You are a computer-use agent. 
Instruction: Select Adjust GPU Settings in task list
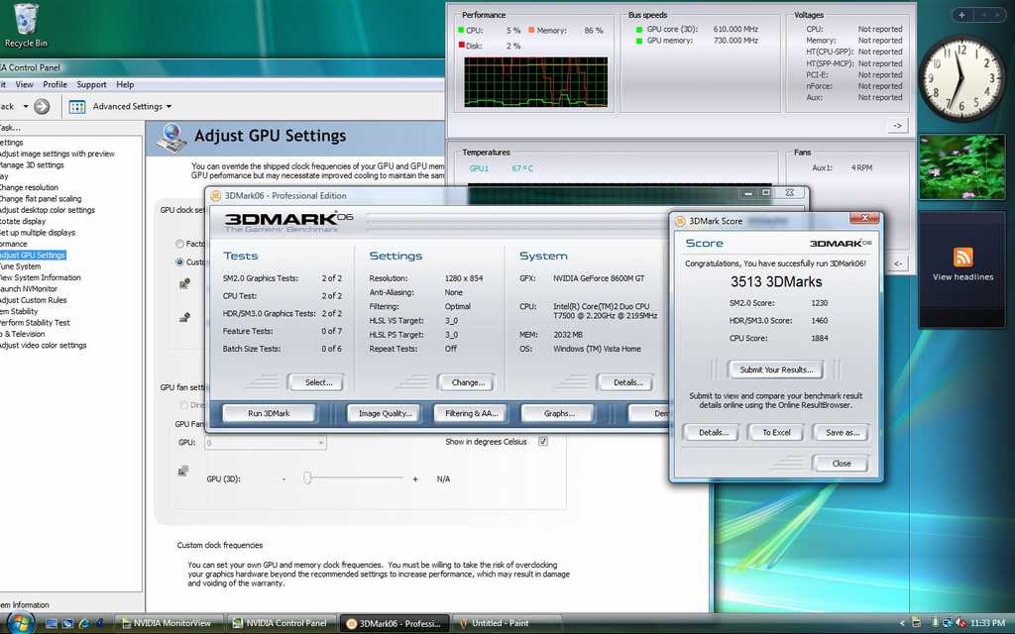(32, 256)
